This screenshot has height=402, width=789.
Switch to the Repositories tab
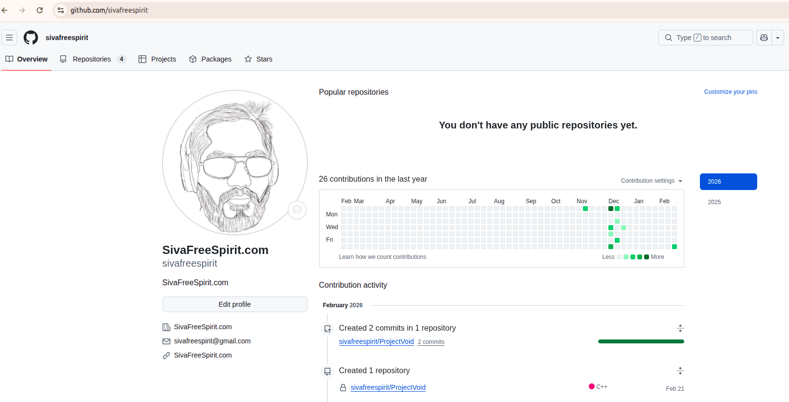click(x=92, y=59)
